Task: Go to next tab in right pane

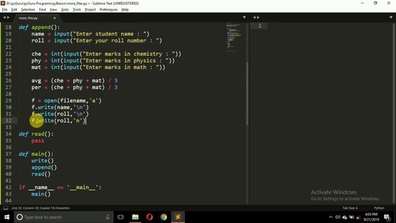Action: click(258, 17)
